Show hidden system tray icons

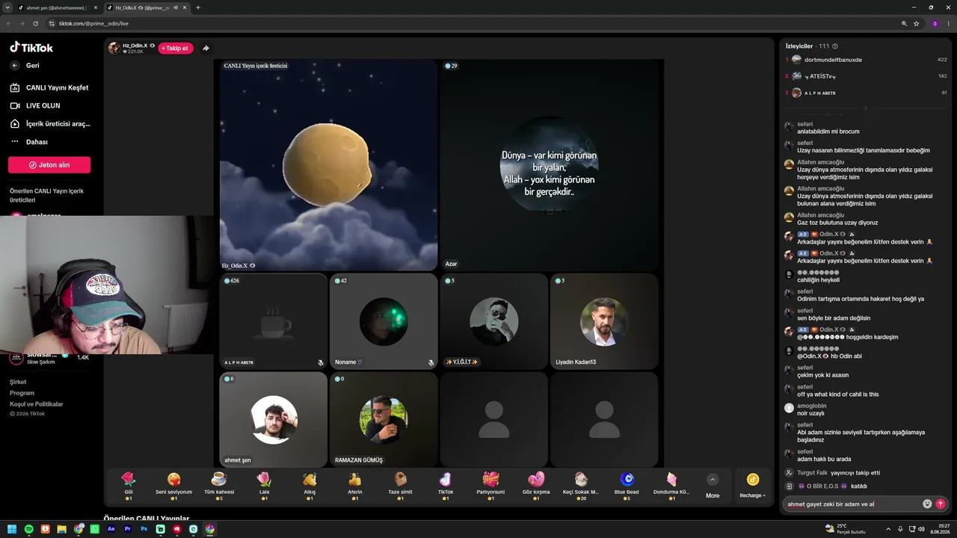point(888,529)
